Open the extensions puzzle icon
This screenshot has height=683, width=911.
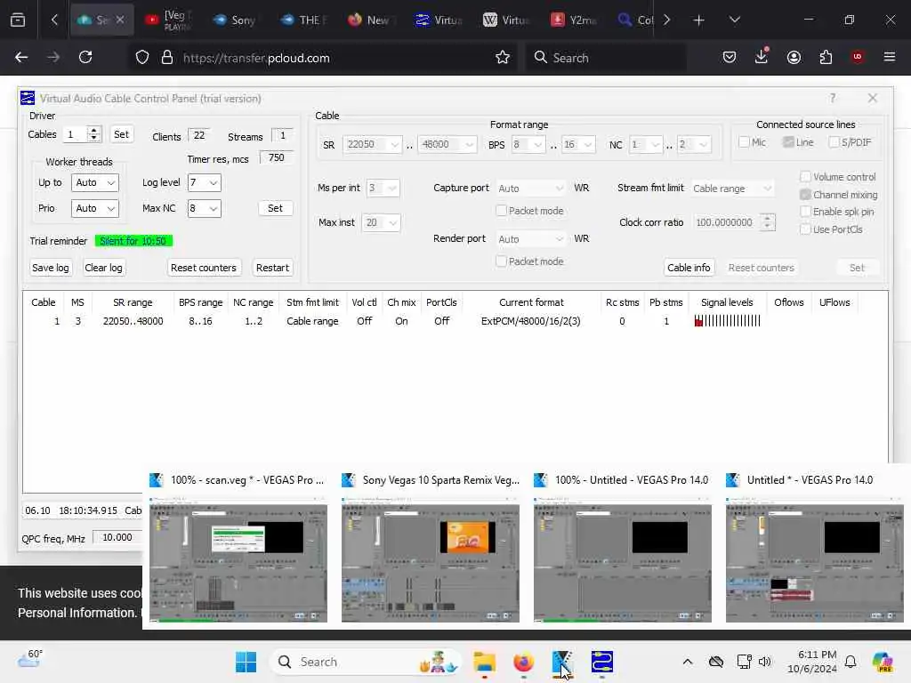coord(826,57)
